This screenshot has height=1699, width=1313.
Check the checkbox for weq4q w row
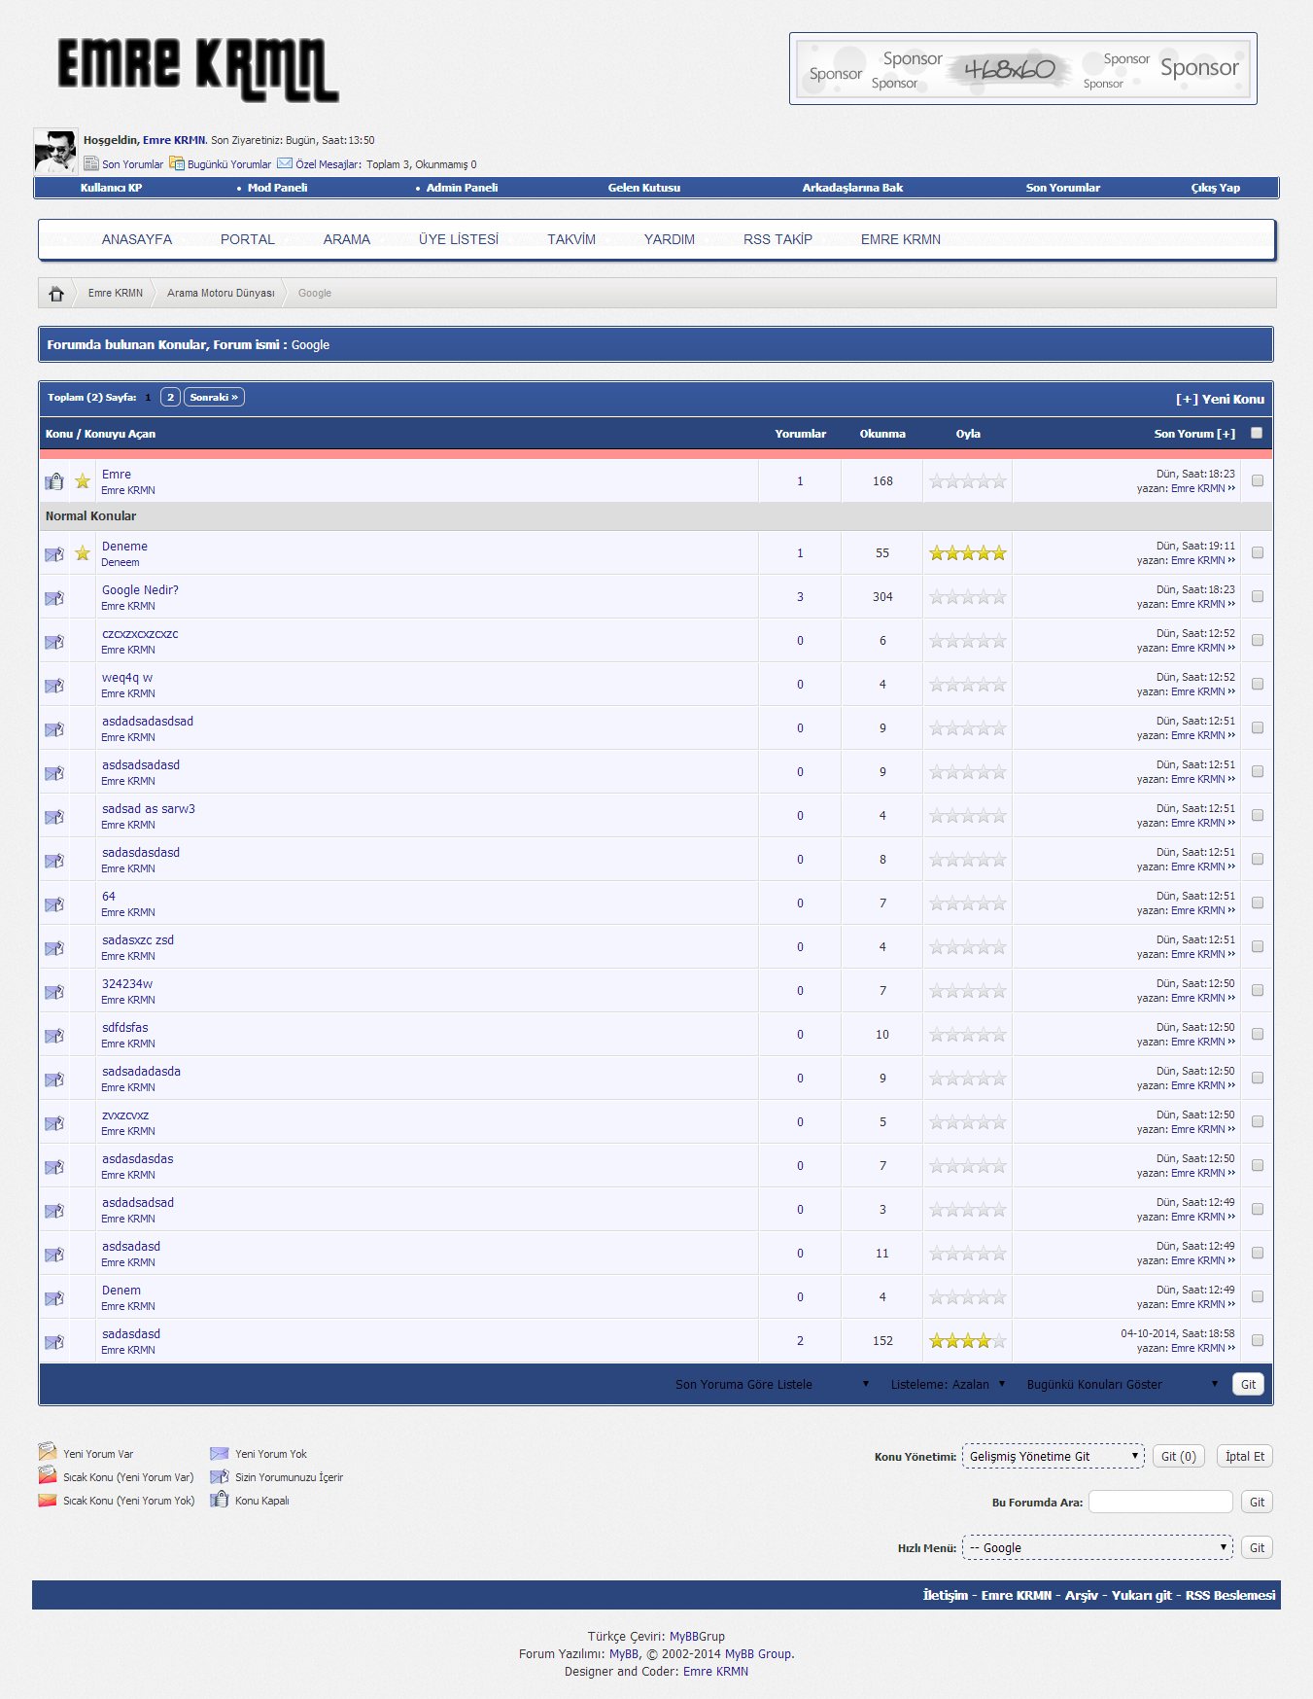click(1258, 684)
